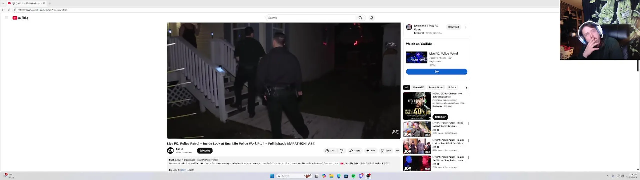Open the Windows Start menu

point(272,176)
